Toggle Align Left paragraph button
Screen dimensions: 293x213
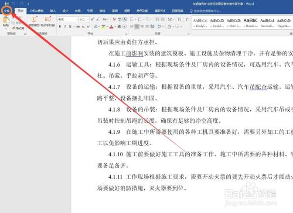pos(132,26)
